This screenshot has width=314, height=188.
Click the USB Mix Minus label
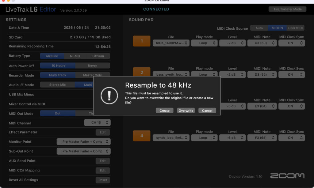click(21, 94)
